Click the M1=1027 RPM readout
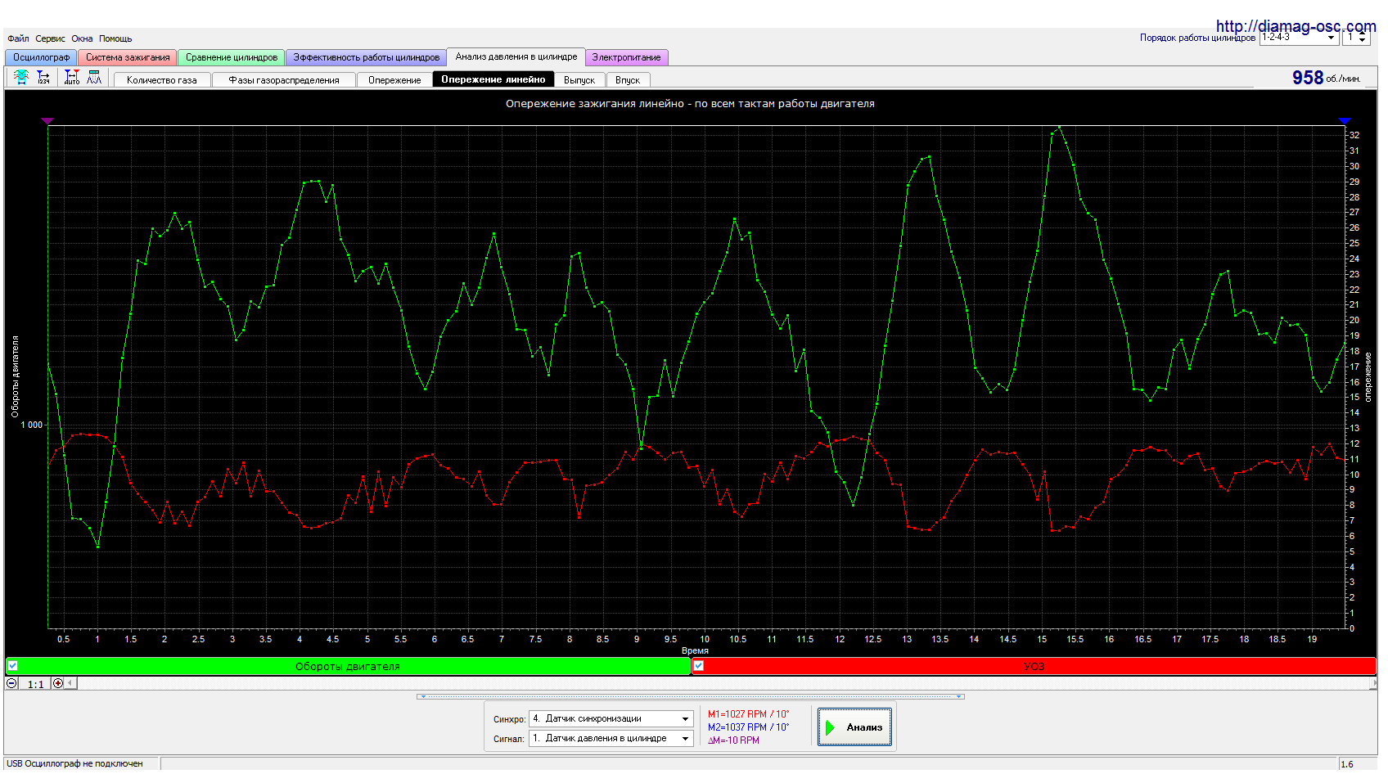 (748, 714)
